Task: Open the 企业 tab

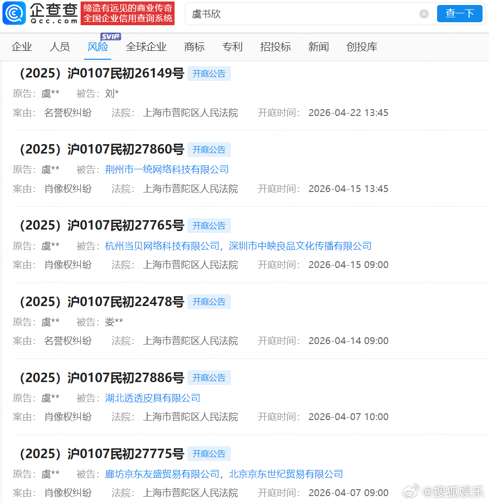Action: coord(22,47)
